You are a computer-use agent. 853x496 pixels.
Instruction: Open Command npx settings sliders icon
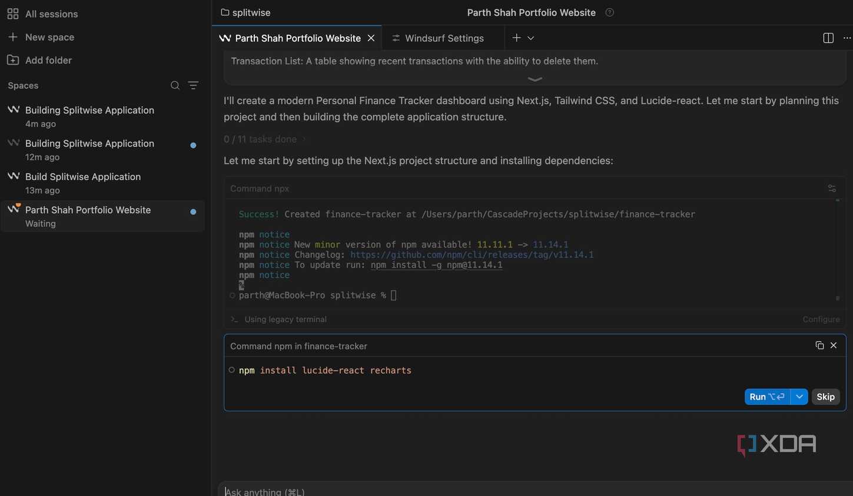click(832, 189)
